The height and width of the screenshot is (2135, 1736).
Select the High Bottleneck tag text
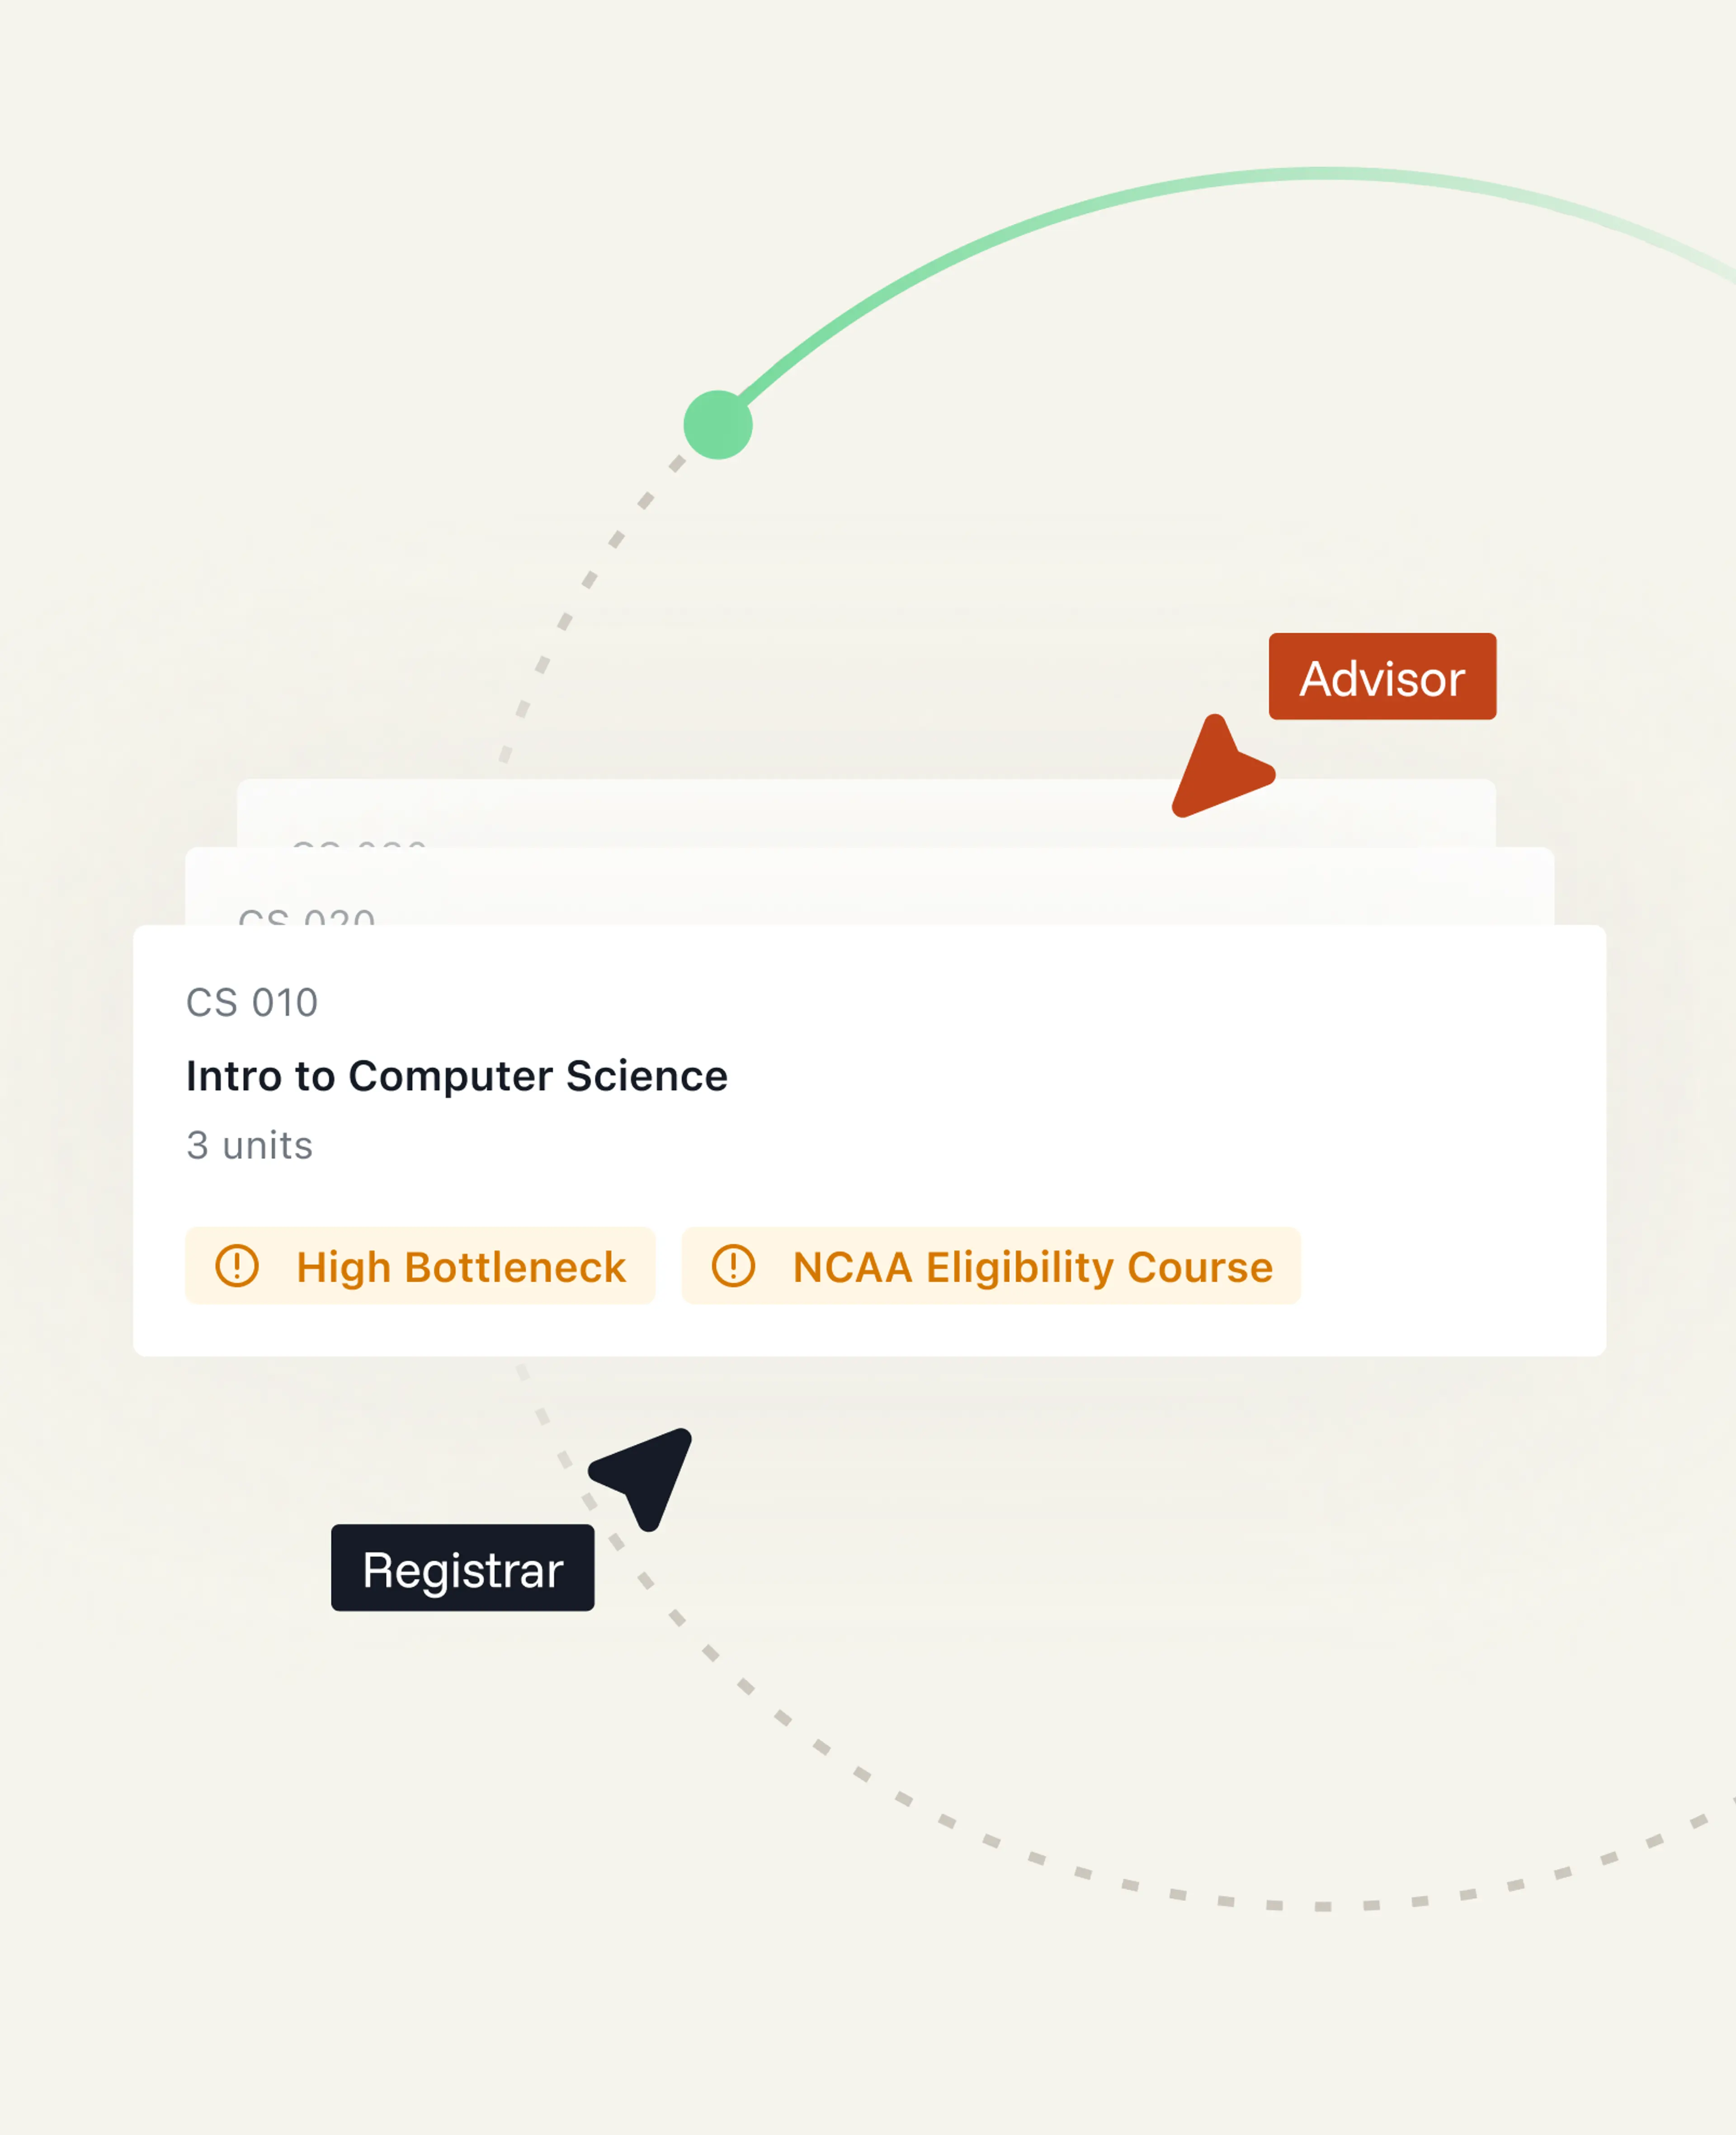461,1267
